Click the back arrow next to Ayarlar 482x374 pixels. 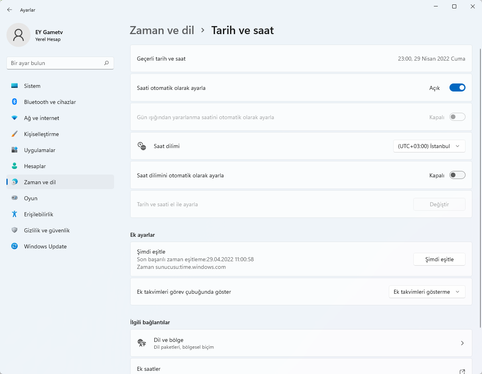click(x=10, y=10)
